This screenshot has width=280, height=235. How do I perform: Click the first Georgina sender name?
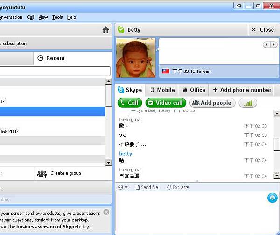[130, 120]
